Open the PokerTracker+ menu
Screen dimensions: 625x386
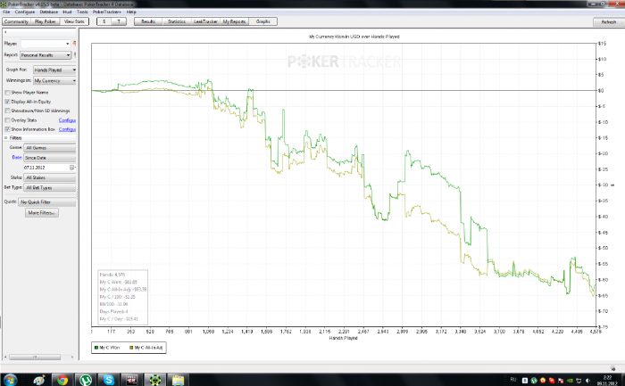coord(106,12)
